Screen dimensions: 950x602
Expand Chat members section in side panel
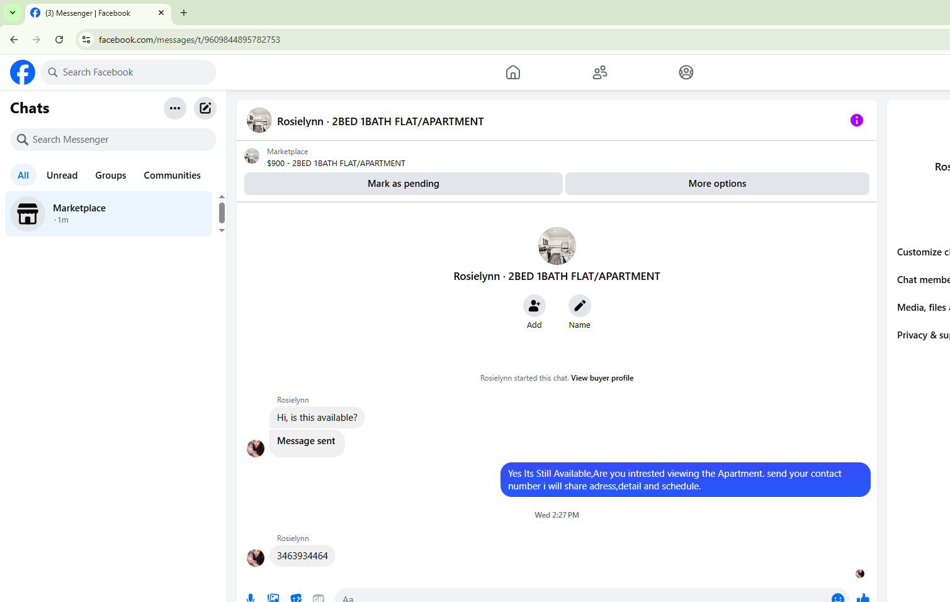coord(923,280)
